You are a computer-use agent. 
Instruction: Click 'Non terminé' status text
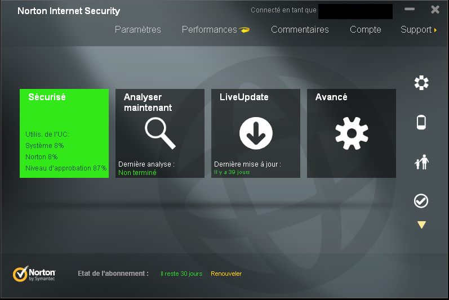tap(137, 172)
